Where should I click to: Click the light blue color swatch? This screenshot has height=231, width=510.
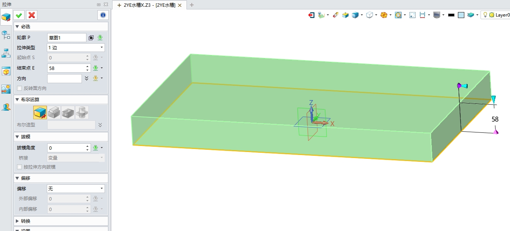coord(461,15)
